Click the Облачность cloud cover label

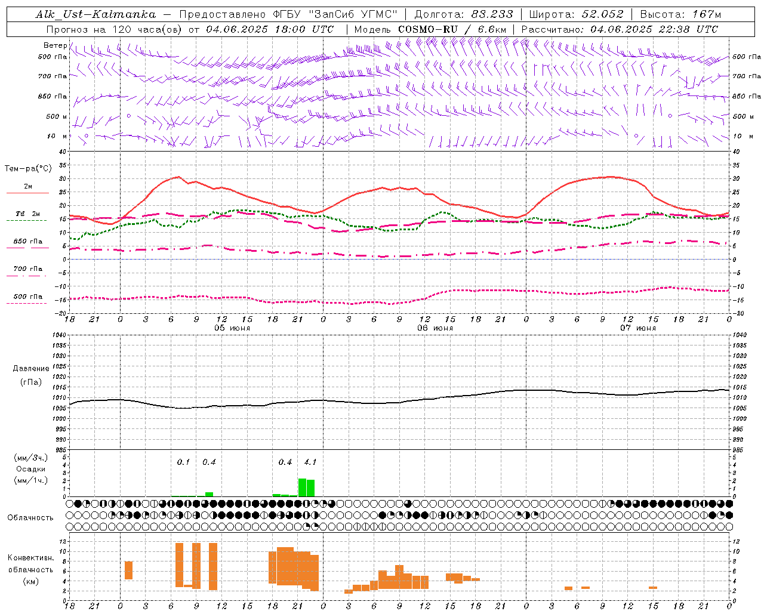(30, 518)
